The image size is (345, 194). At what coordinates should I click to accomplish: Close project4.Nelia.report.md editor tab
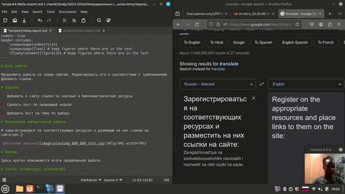click(50, 31)
